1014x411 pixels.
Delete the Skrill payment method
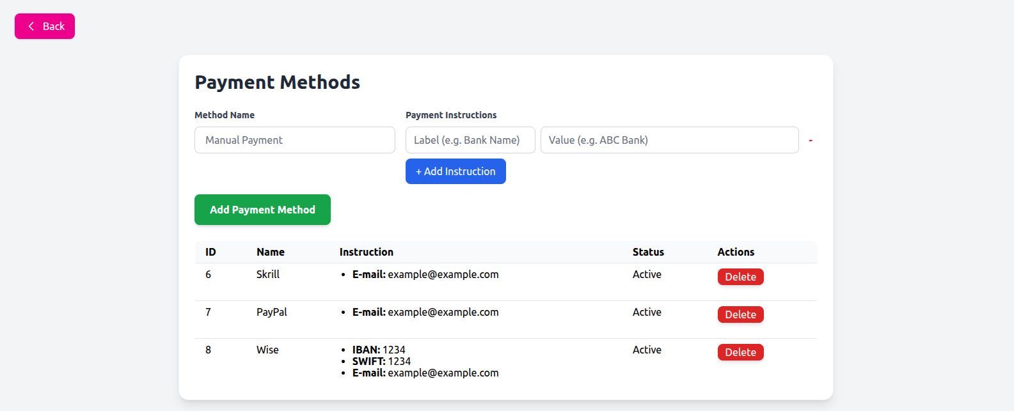click(x=740, y=277)
